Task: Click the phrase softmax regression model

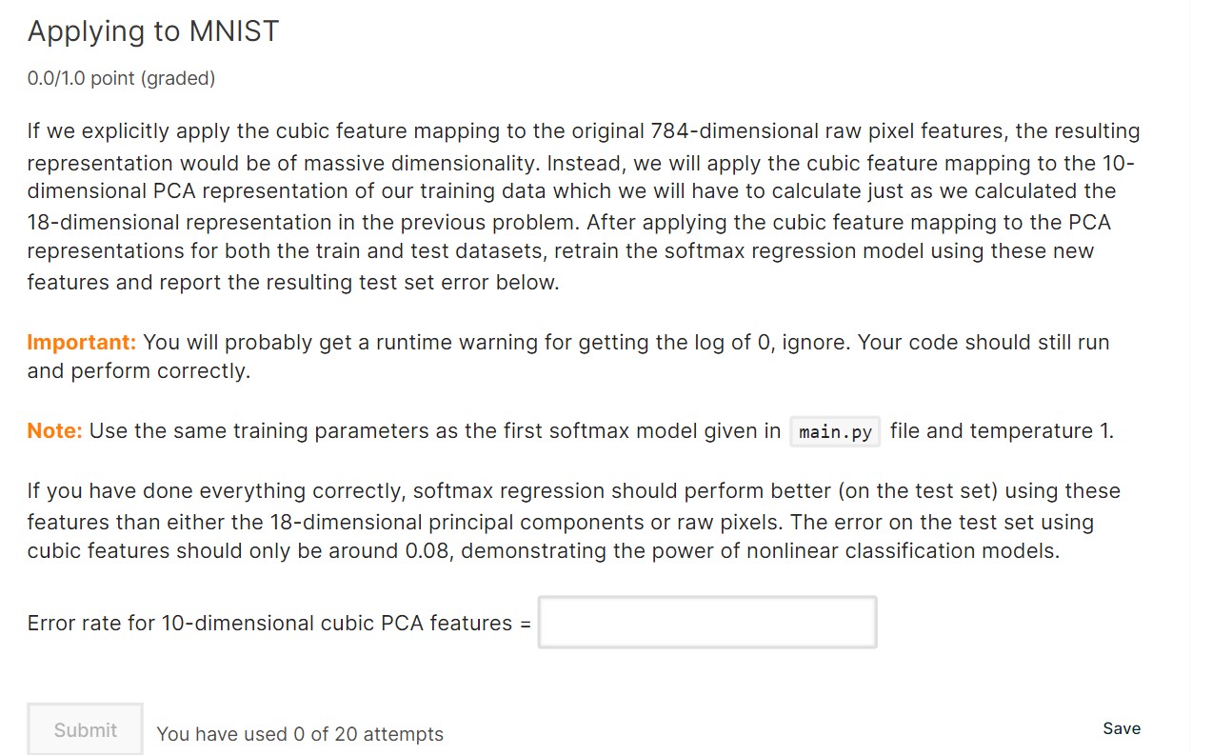Action: pyautogui.click(x=781, y=250)
